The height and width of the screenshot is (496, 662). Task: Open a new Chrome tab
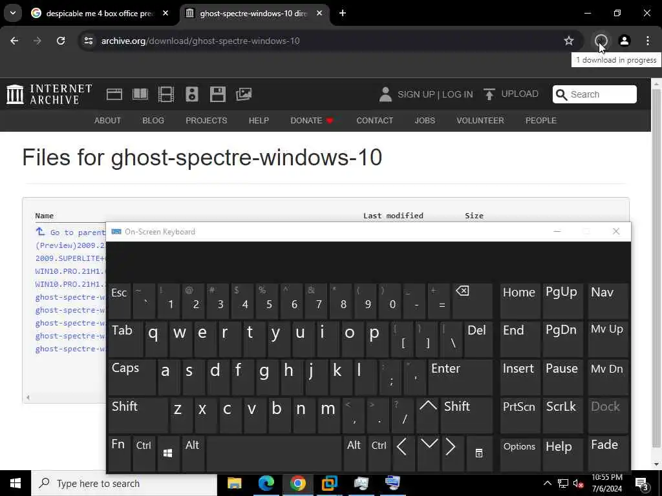click(x=343, y=13)
